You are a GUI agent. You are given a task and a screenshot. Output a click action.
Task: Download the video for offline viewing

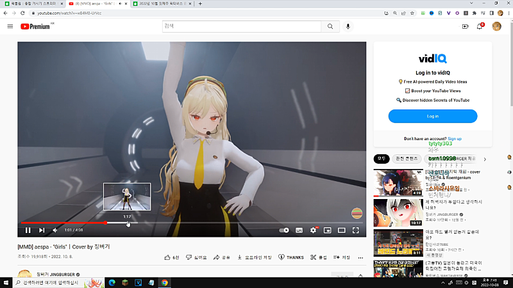tap(255, 258)
